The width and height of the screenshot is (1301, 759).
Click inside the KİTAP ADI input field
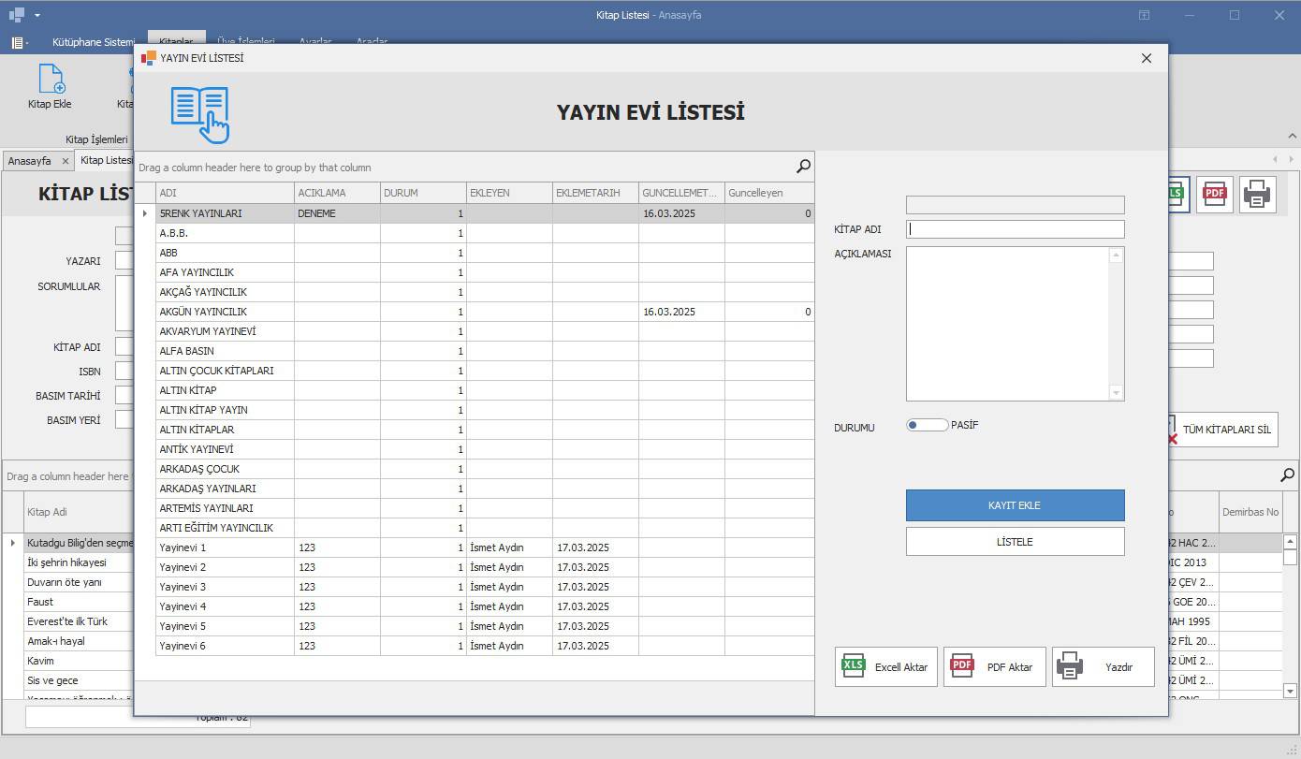pos(1015,229)
